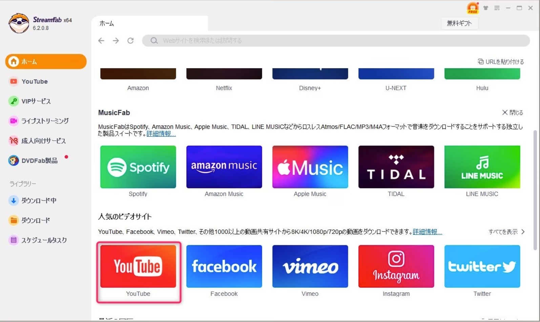Click the red YouTube sidebar icon
Screen dimensions: 540x322
point(14,81)
